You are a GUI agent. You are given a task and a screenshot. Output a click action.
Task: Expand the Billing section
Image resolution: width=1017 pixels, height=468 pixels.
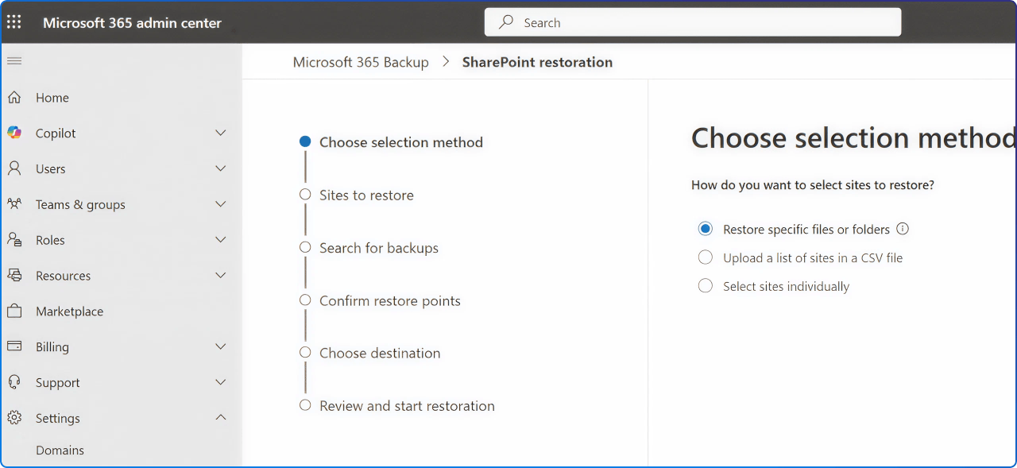(x=220, y=346)
